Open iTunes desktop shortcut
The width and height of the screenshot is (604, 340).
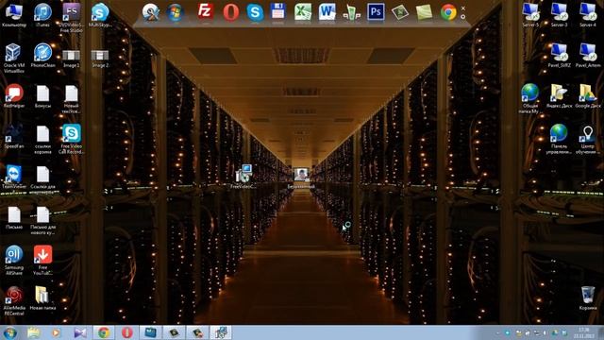click(42, 15)
